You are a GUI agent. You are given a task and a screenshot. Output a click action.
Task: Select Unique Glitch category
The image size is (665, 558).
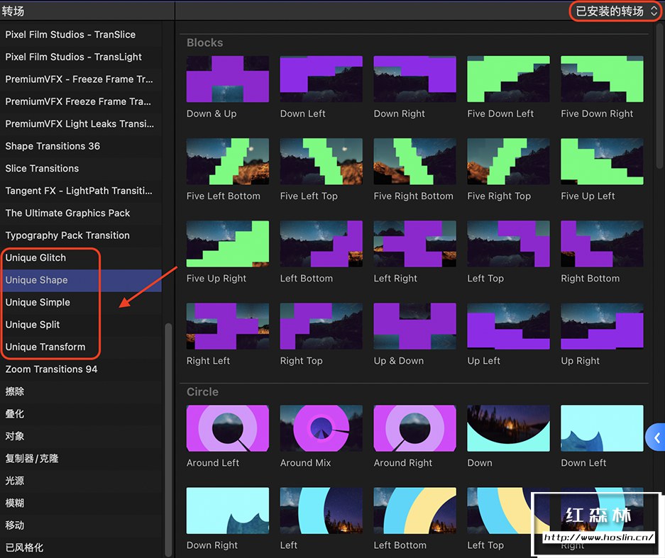click(x=81, y=257)
